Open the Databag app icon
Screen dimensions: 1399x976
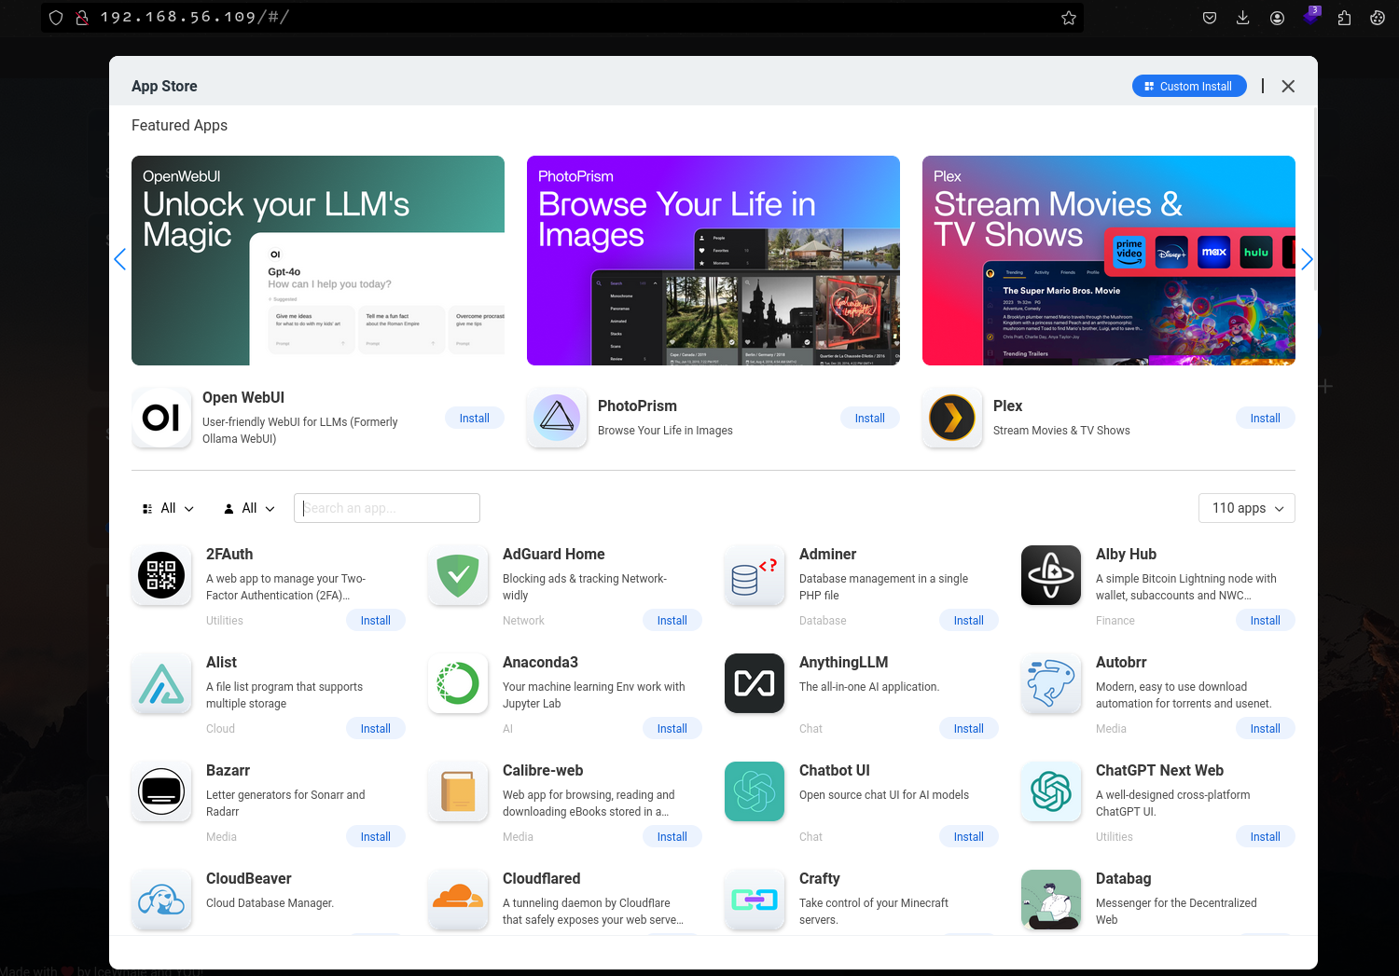click(1051, 900)
